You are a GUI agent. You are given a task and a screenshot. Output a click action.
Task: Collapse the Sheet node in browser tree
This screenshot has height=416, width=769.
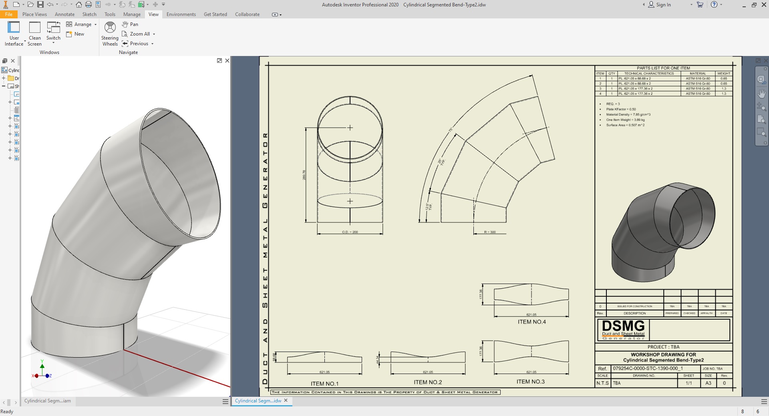[4, 86]
